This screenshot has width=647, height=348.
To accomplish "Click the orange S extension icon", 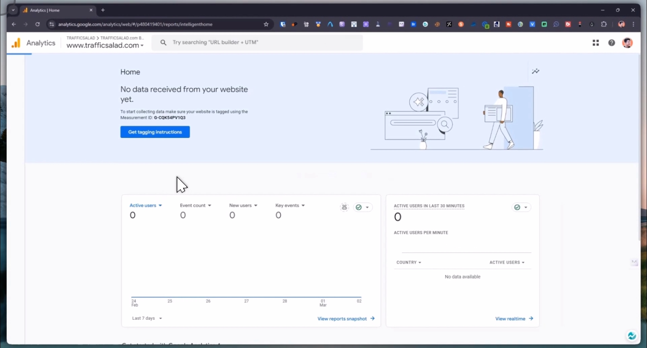I will (461, 24).
